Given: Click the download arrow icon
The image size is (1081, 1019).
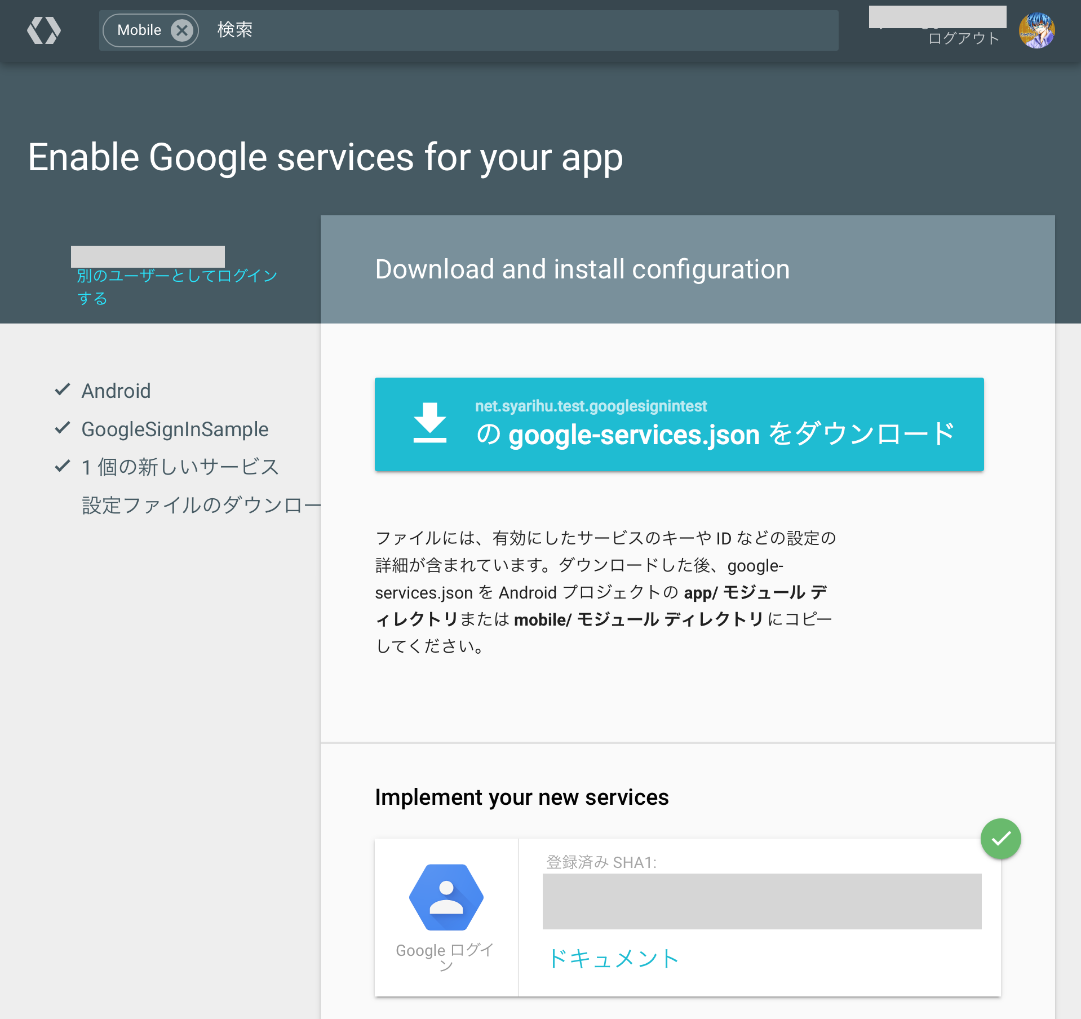Looking at the screenshot, I should point(429,423).
